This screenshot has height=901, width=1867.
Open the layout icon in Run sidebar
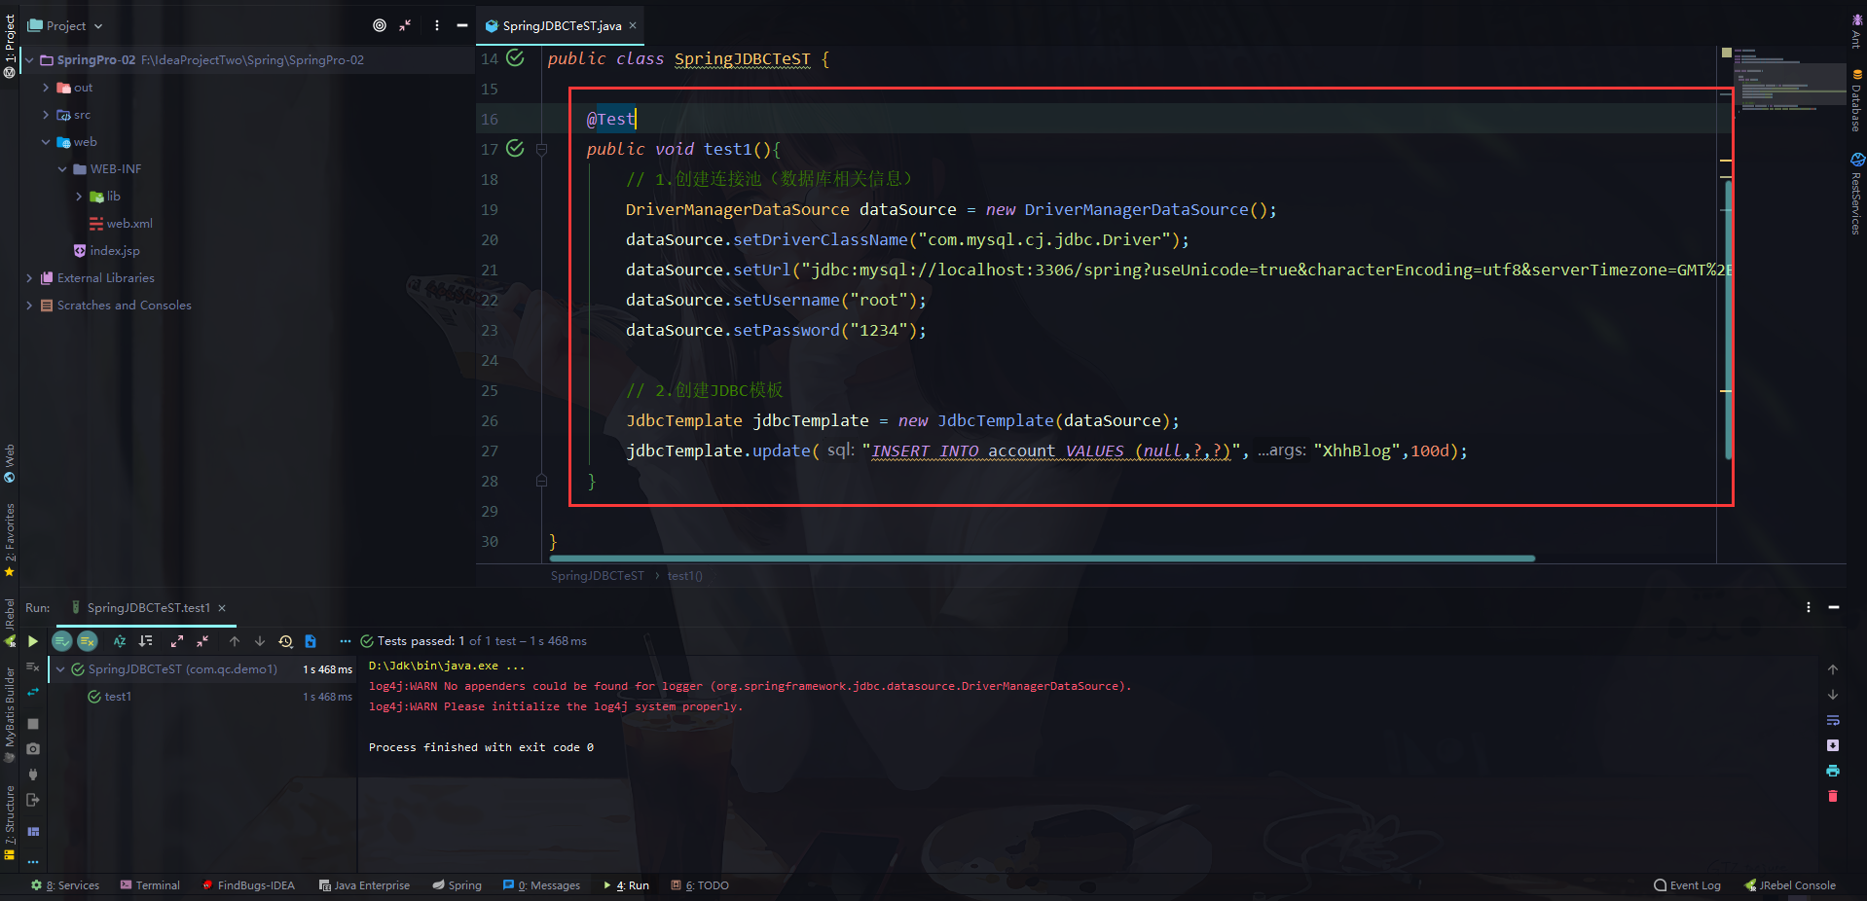tap(32, 832)
